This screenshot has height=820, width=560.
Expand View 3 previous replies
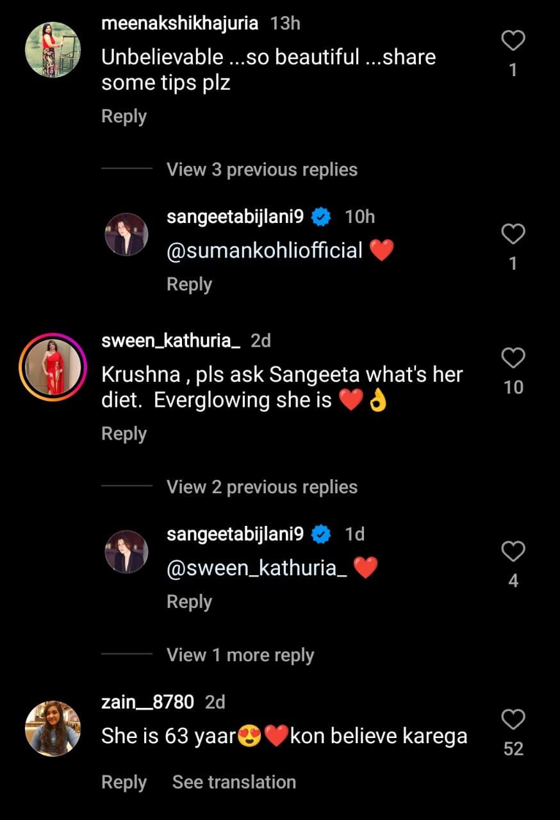pos(261,170)
